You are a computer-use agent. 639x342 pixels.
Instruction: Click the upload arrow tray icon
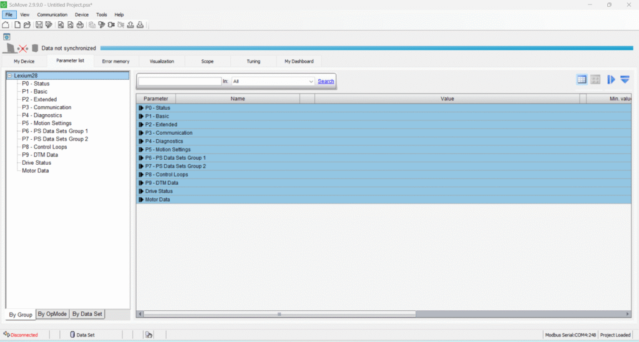(x=130, y=25)
